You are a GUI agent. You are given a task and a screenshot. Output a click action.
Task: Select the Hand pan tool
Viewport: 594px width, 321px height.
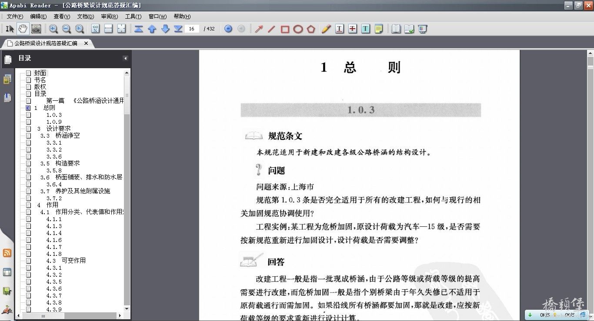(23, 29)
